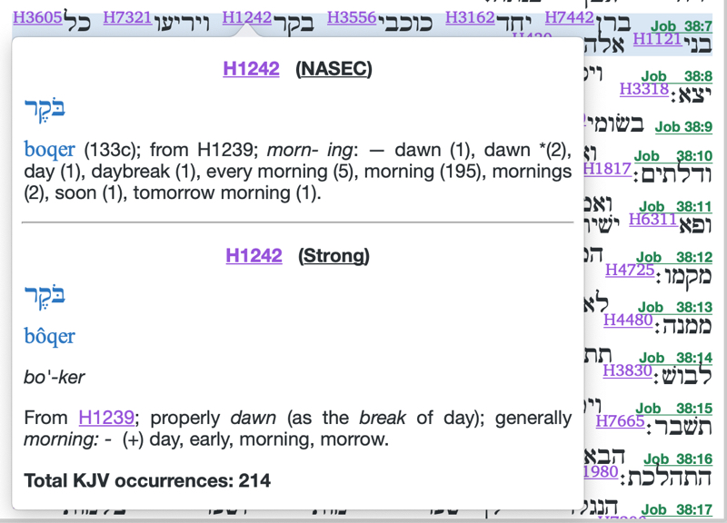Open the H4725 link under Job 38:12
This screenshot has height=523, width=727.
629,270
